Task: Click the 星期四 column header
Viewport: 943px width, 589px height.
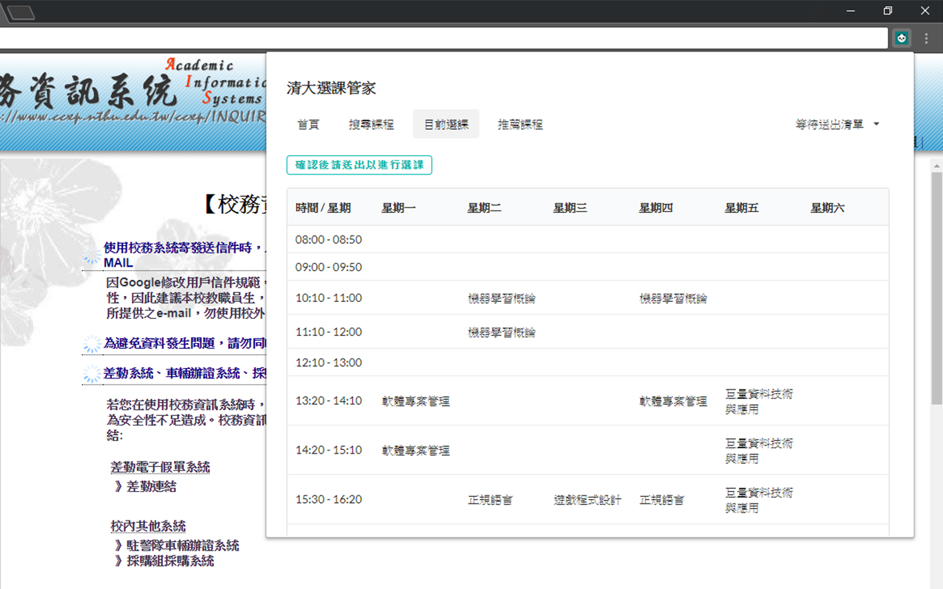Action: pos(656,208)
